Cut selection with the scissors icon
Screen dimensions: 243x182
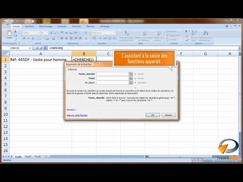(x=15, y=31)
